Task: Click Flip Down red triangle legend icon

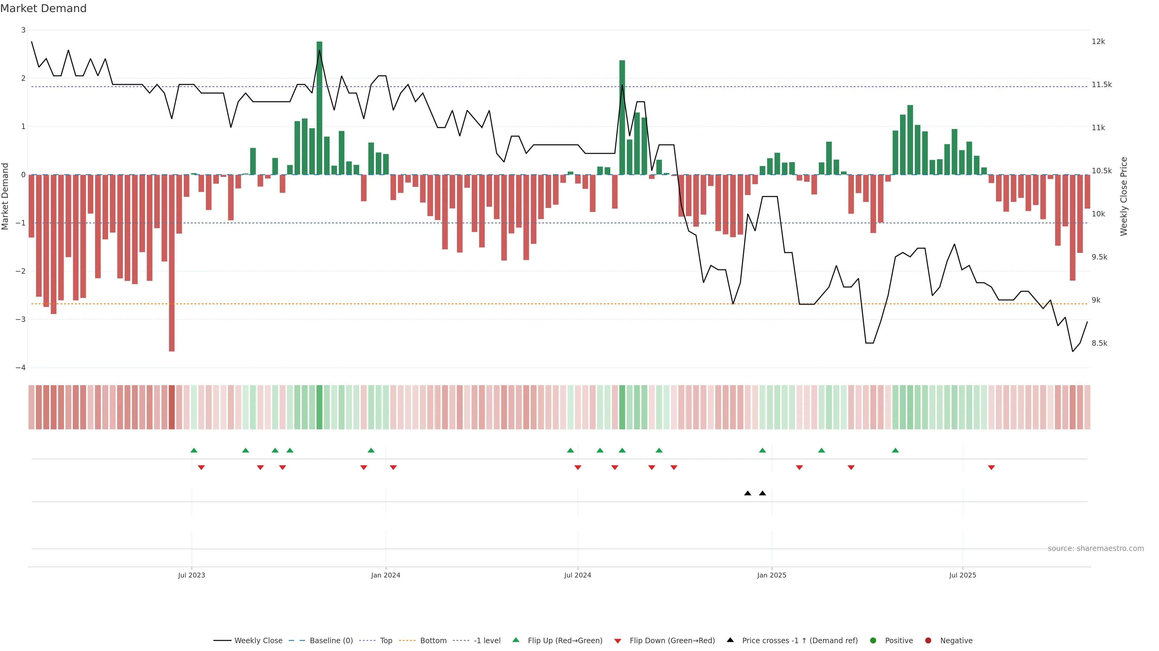Action: (x=618, y=641)
